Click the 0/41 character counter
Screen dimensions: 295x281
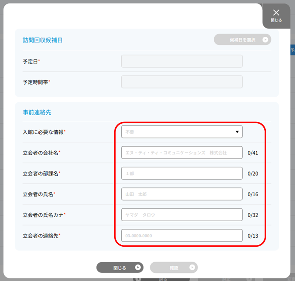pyautogui.click(x=253, y=153)
